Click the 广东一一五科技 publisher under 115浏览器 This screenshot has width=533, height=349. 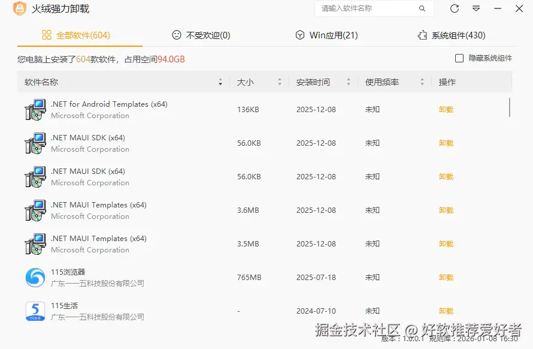pos(98,283)
